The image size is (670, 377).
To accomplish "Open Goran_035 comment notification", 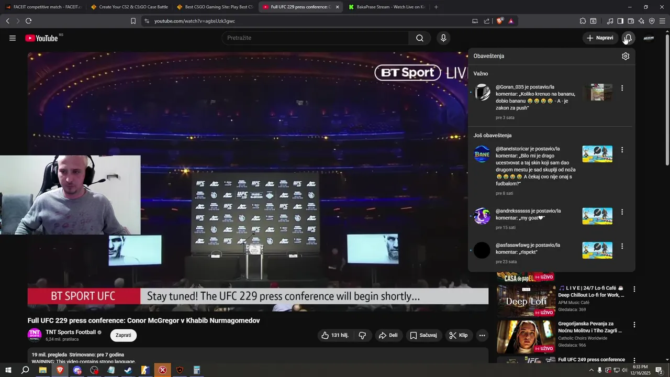I will (x=535, y=97).
